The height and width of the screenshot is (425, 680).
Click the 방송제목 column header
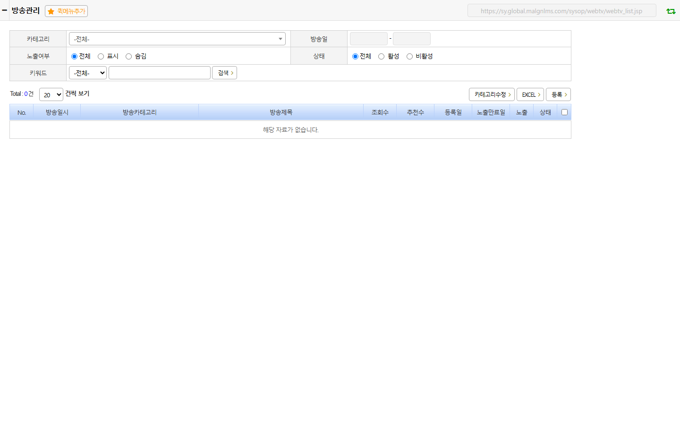pos(281,112)
